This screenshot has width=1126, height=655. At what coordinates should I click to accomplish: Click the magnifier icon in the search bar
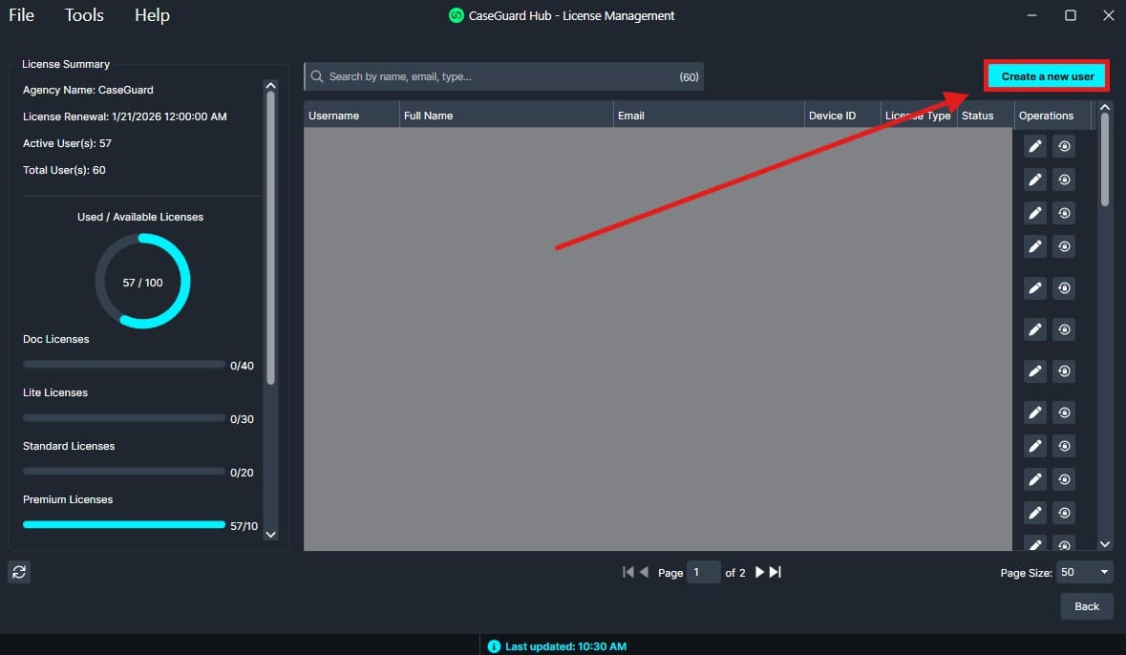pos(316,75)
